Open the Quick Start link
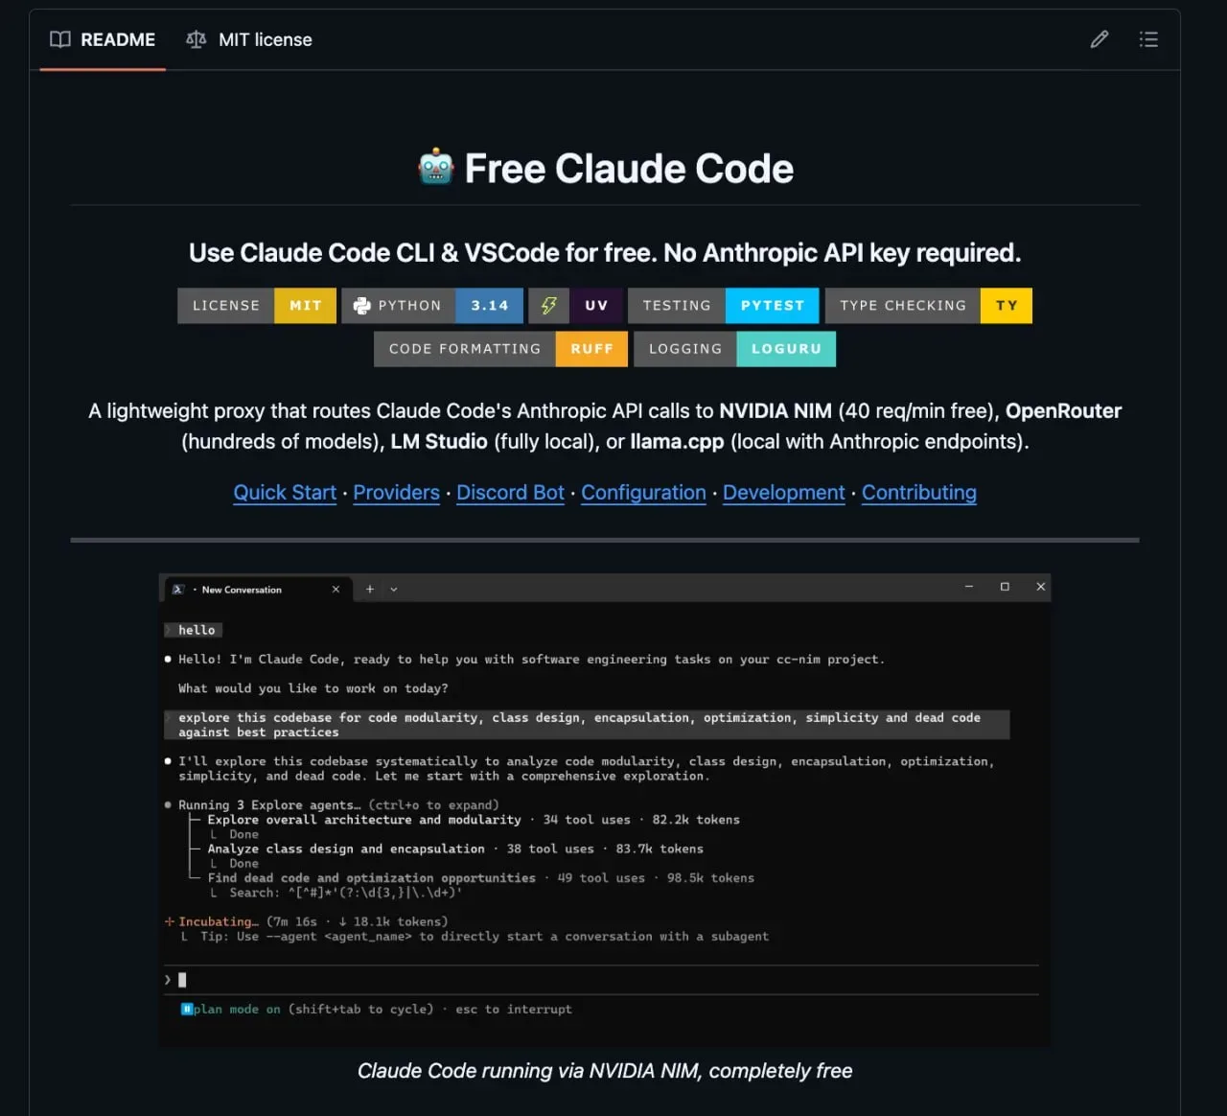 point(285,493)
